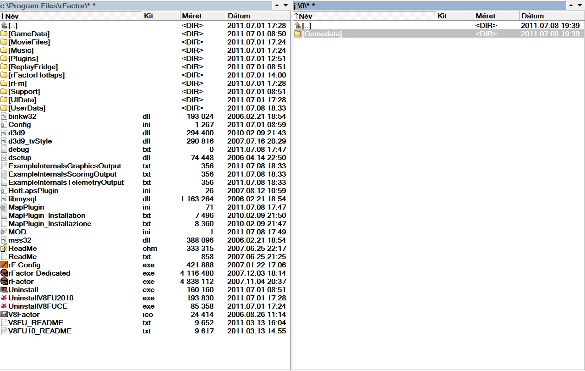Select the Plugins folder icon
This screenshot has width=585, height=371.
pyautogui.click(x=4, y=59)
